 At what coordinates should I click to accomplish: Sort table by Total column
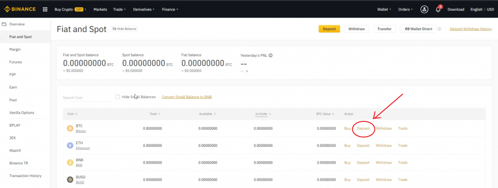click(x=155, y=114)
